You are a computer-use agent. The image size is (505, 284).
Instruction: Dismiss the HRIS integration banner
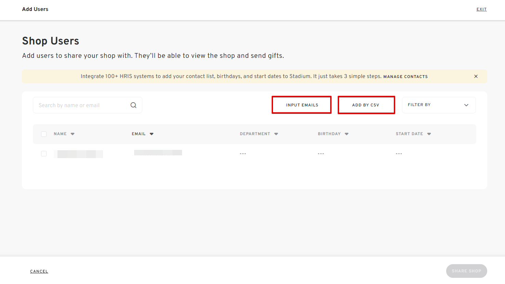pyautogui.click(x=476, y=76)
